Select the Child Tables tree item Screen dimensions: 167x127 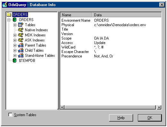tap(34, 50)
